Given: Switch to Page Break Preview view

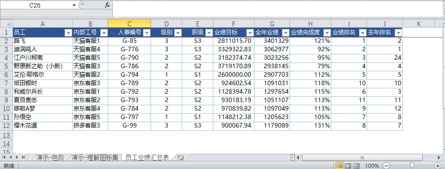Looking at the screenshot, I should pos(356,165).
